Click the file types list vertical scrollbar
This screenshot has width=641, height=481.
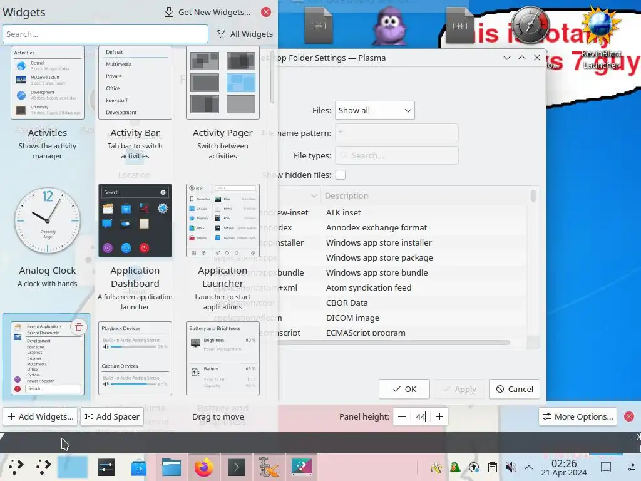coord(533,195)
